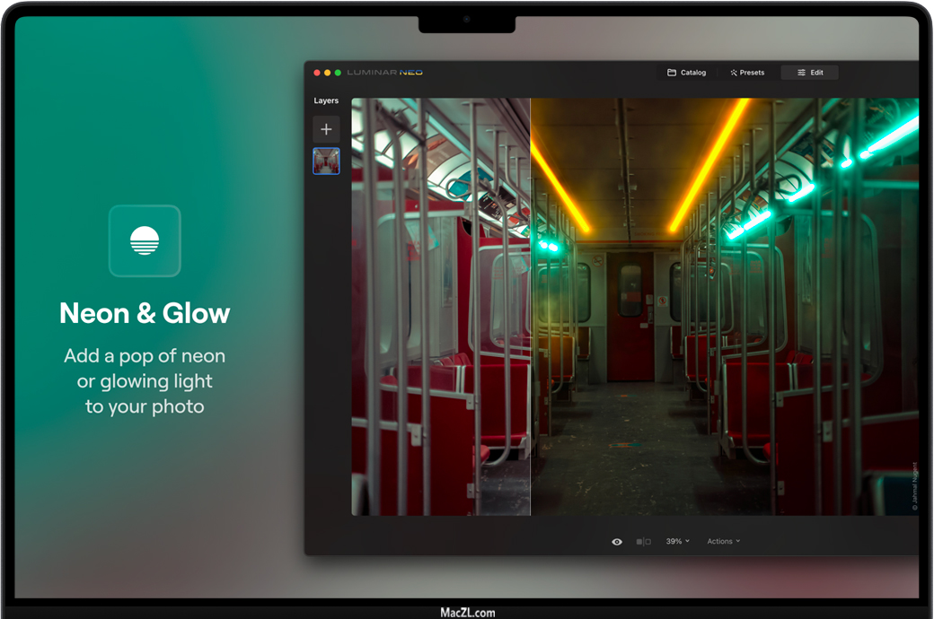Click the Neon & Glow heading text
This screenshot has height=619, width=934.
145,313
